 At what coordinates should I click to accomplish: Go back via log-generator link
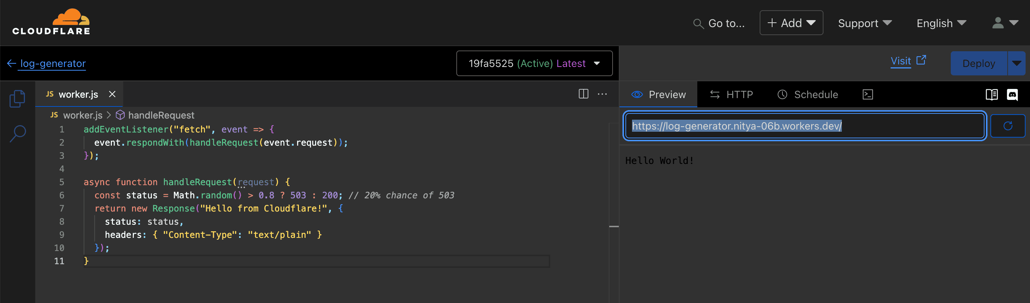point(52,63)
